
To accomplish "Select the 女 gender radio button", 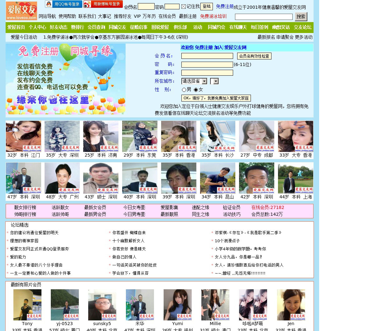I will 196,90.
